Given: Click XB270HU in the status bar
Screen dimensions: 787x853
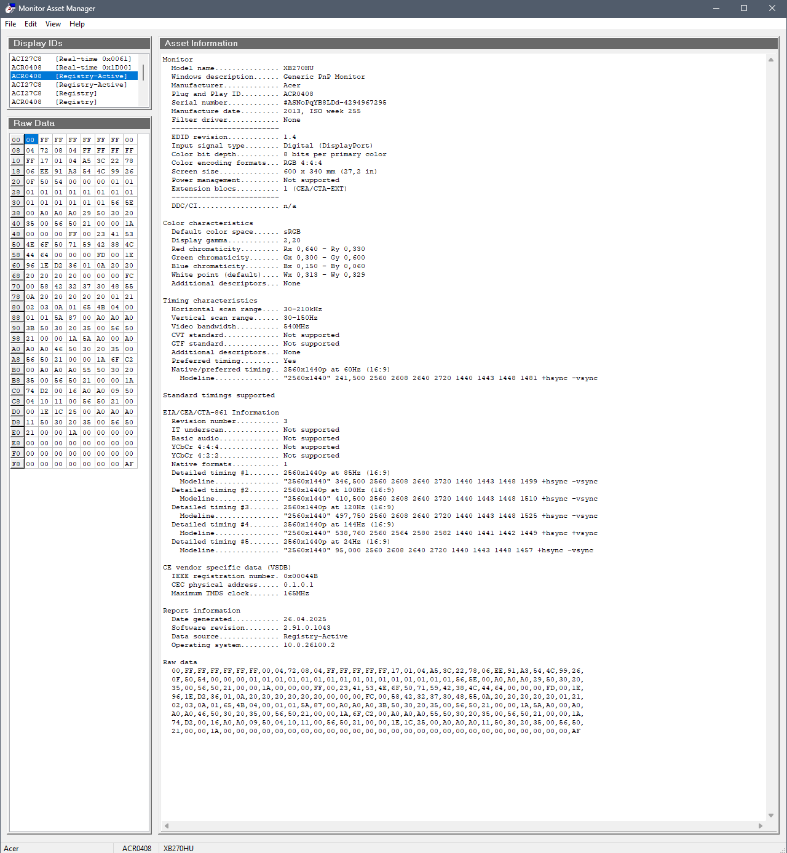Looking at the screenshot, I should coord(178,849).
